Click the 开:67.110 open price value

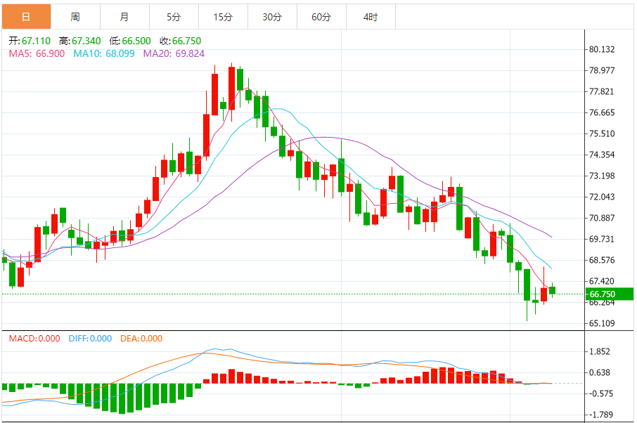30,41
